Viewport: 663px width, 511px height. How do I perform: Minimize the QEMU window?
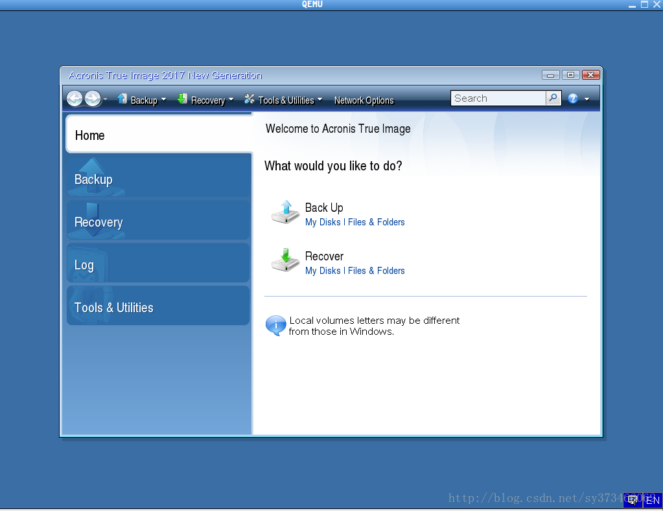tap(632, 5)
